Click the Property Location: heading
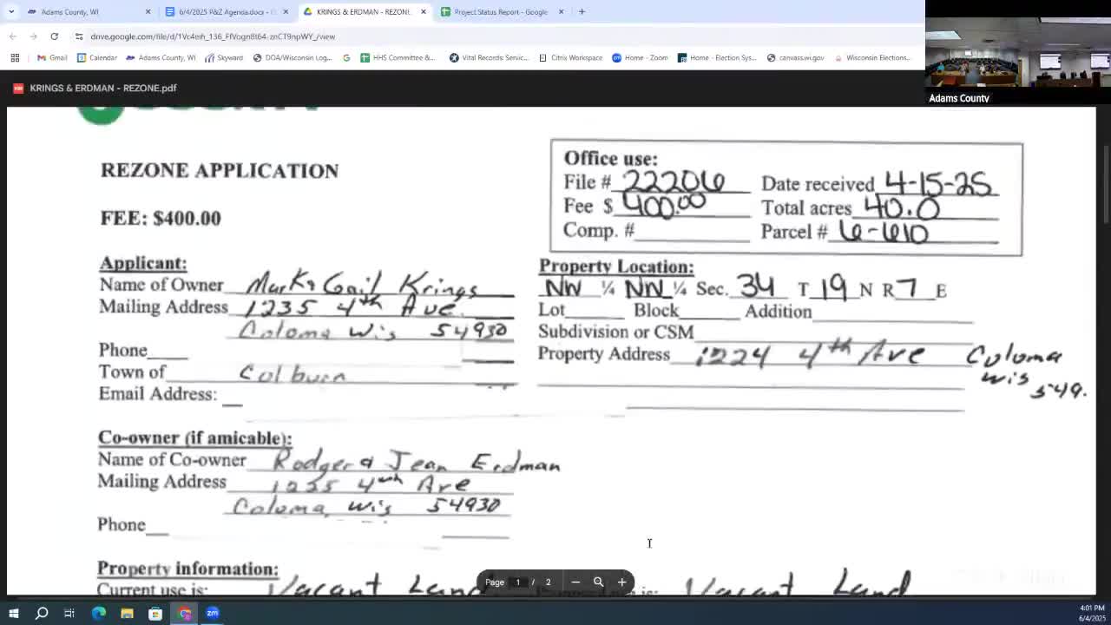The image size is (1111, 625). (616, 266)
